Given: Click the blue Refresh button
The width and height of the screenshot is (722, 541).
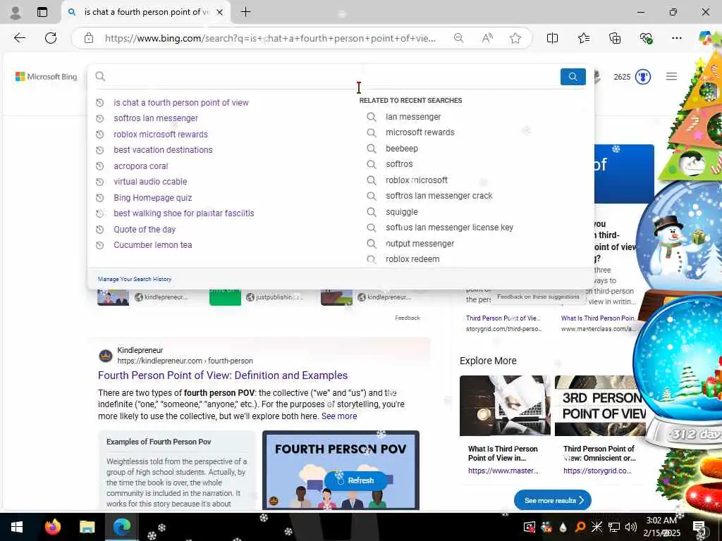Looking at the screenshot, I should (355, 480).
